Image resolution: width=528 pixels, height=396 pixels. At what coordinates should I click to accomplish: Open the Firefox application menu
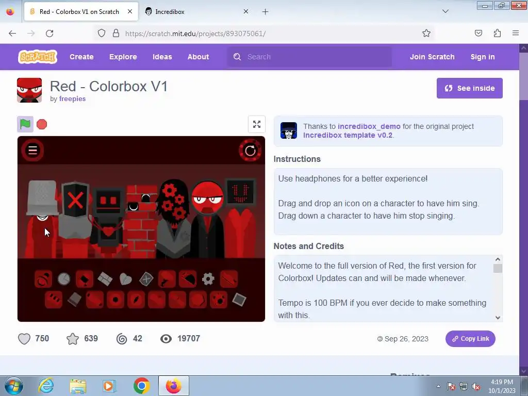tap(516, 33)
